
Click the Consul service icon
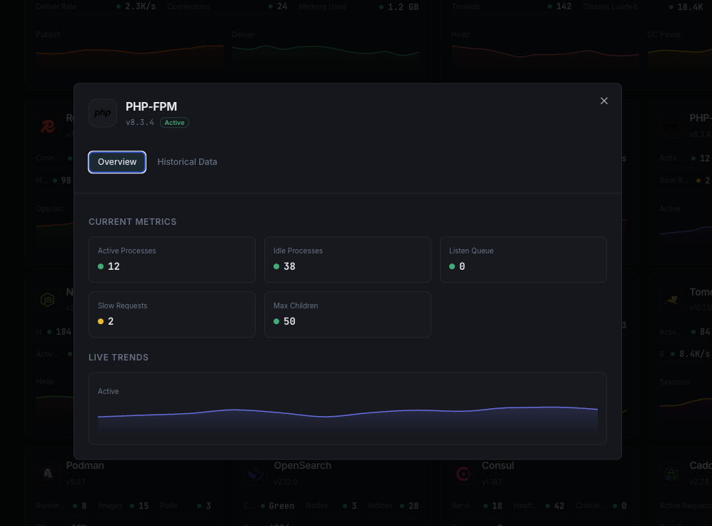(463, 473)
